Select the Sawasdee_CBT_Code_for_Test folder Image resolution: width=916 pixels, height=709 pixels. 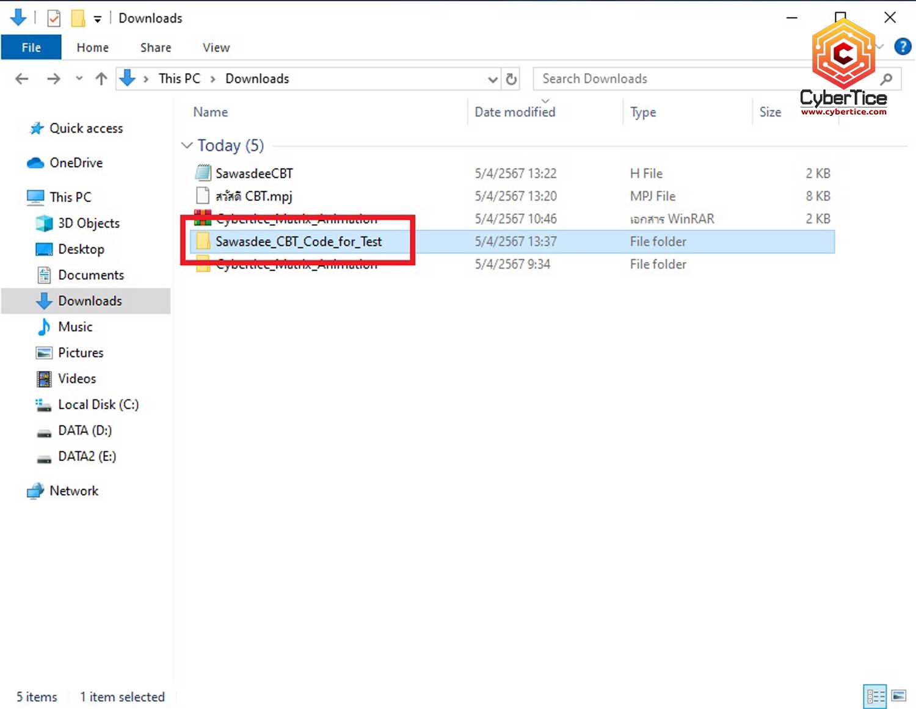[x=299, y=242]
